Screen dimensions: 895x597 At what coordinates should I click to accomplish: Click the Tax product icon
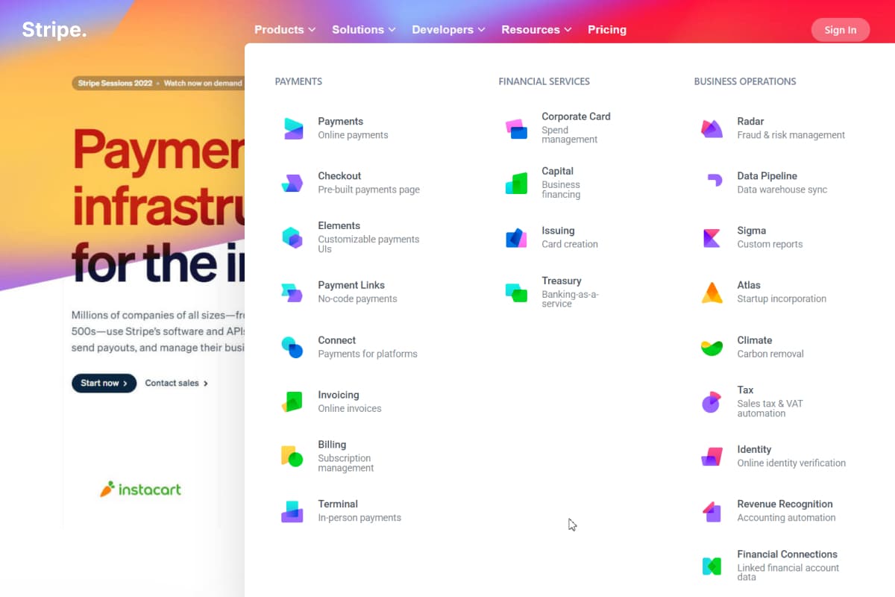[x=712, y=401]
